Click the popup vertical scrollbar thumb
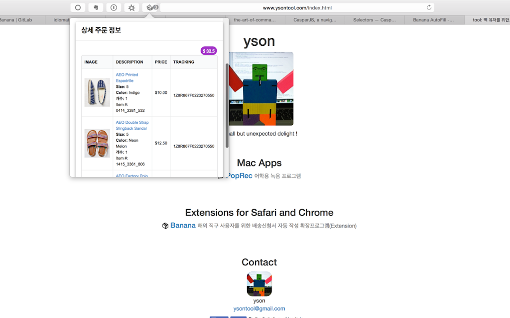Image resolution: width=510 pixels, height=318 pixels. click(227, 105)
